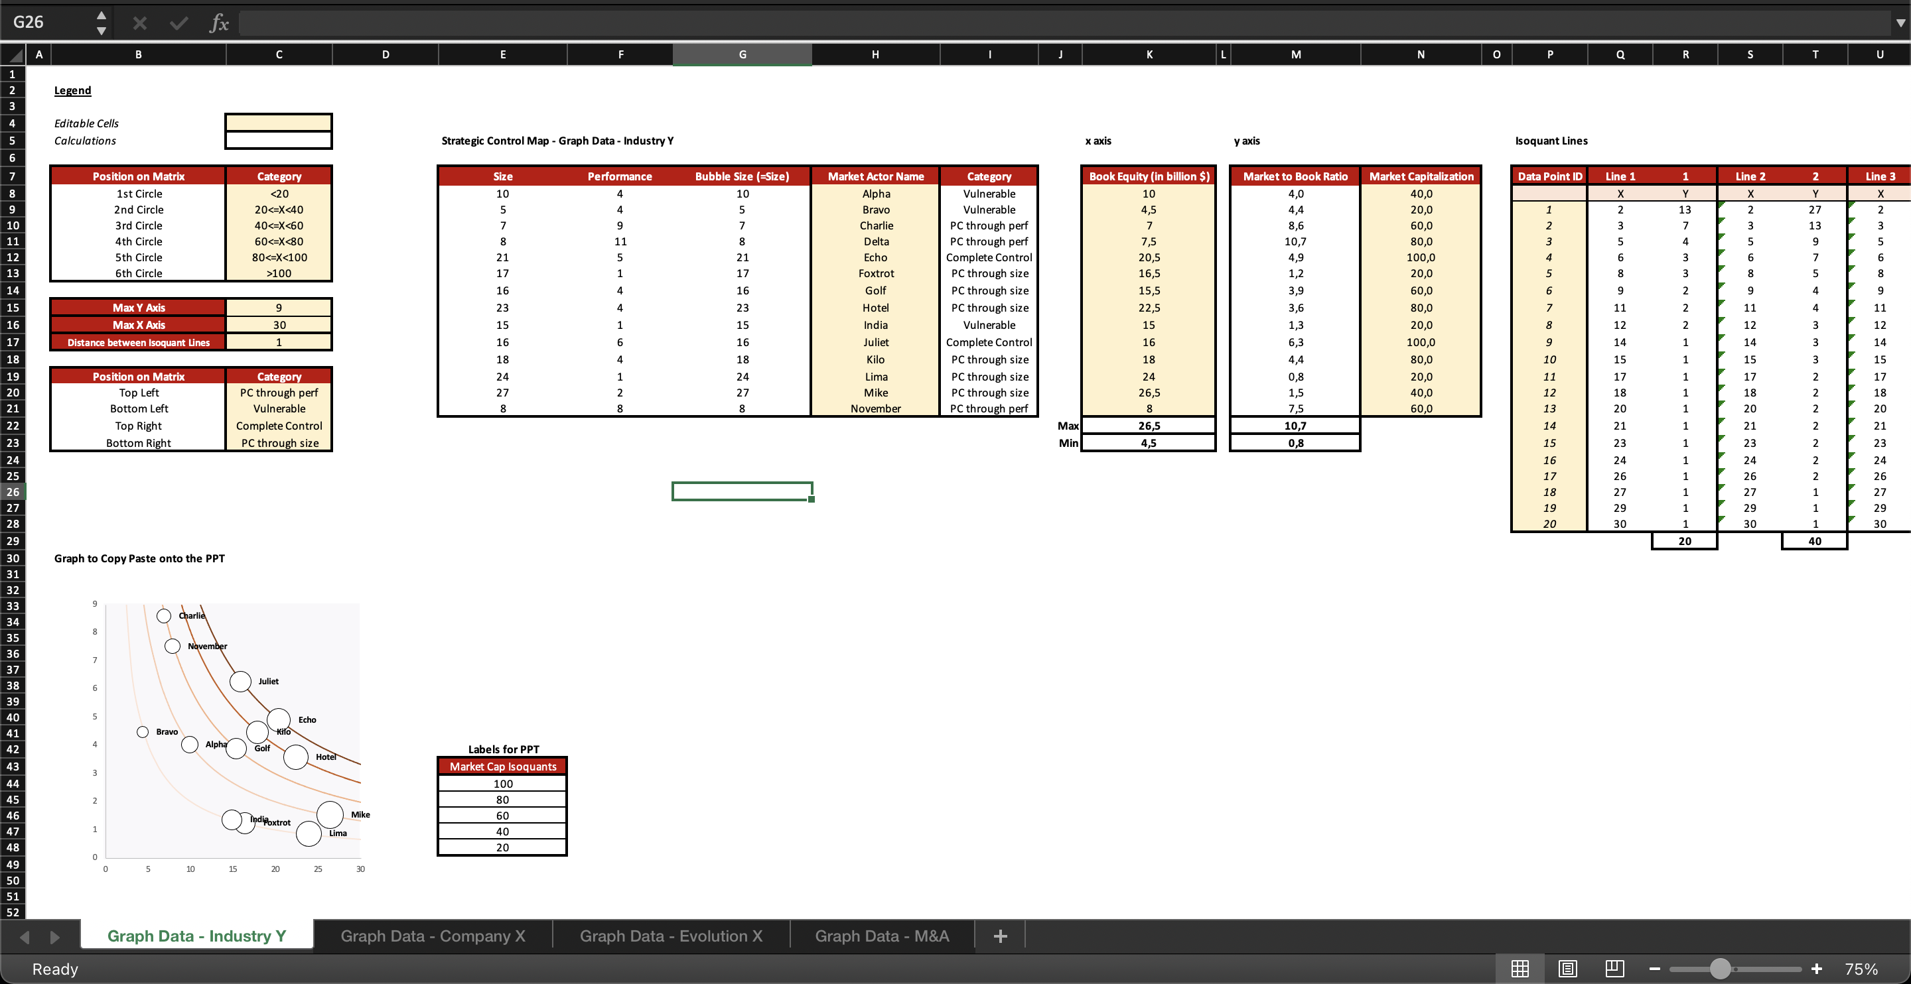Click the zoom slider handle
The width and height of the screenshot is (1911, 984).
[x=1721, y=969]
